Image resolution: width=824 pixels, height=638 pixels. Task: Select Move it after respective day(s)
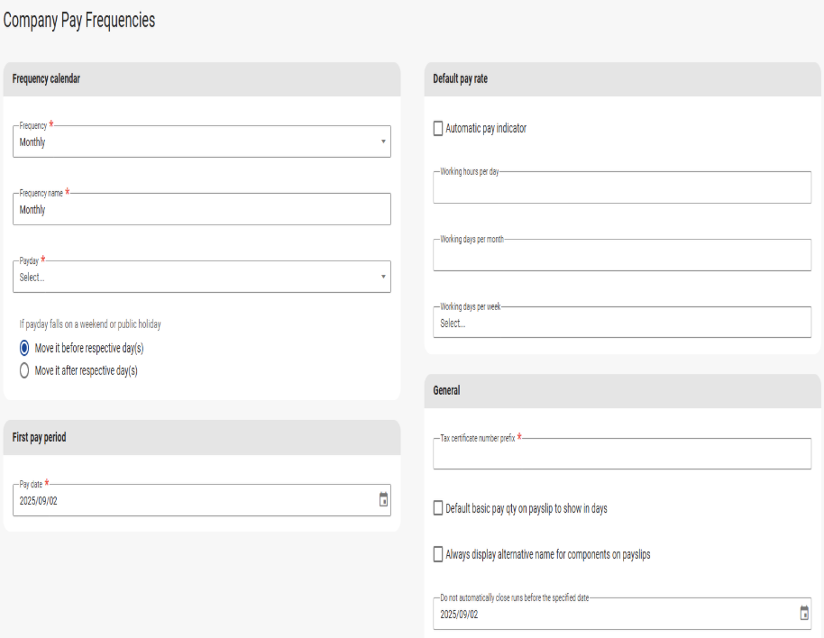tap(24, 370)
